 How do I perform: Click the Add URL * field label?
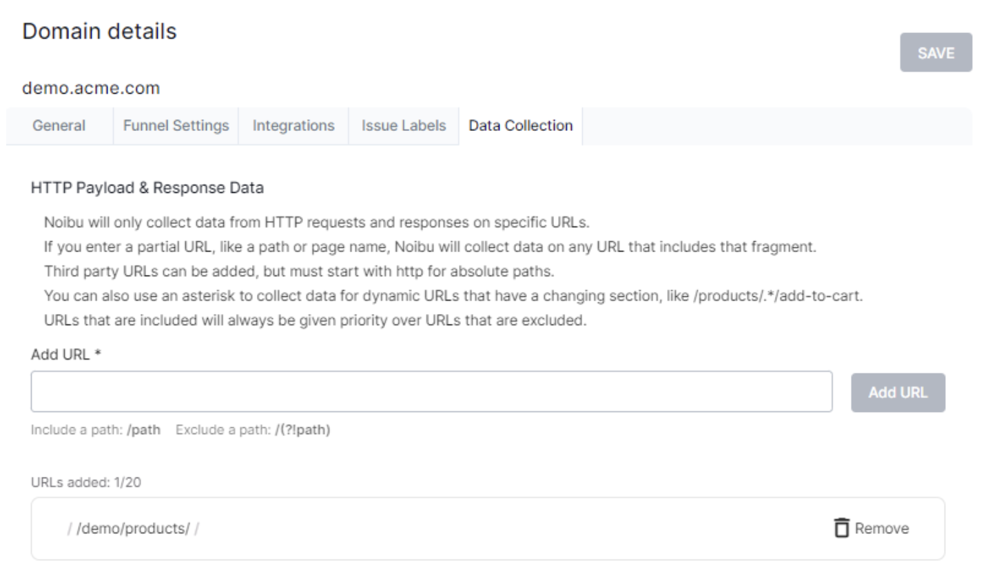coord(66,354)
